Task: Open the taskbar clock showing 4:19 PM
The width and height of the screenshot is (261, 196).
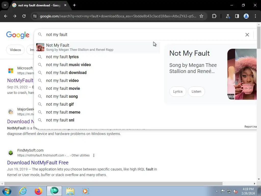Action: [248, 191]
